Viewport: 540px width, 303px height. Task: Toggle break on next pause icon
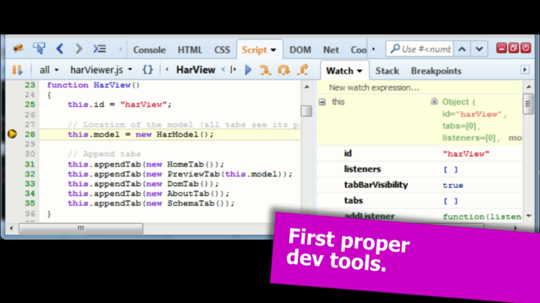pyautogui.click(x=17, y=70)
